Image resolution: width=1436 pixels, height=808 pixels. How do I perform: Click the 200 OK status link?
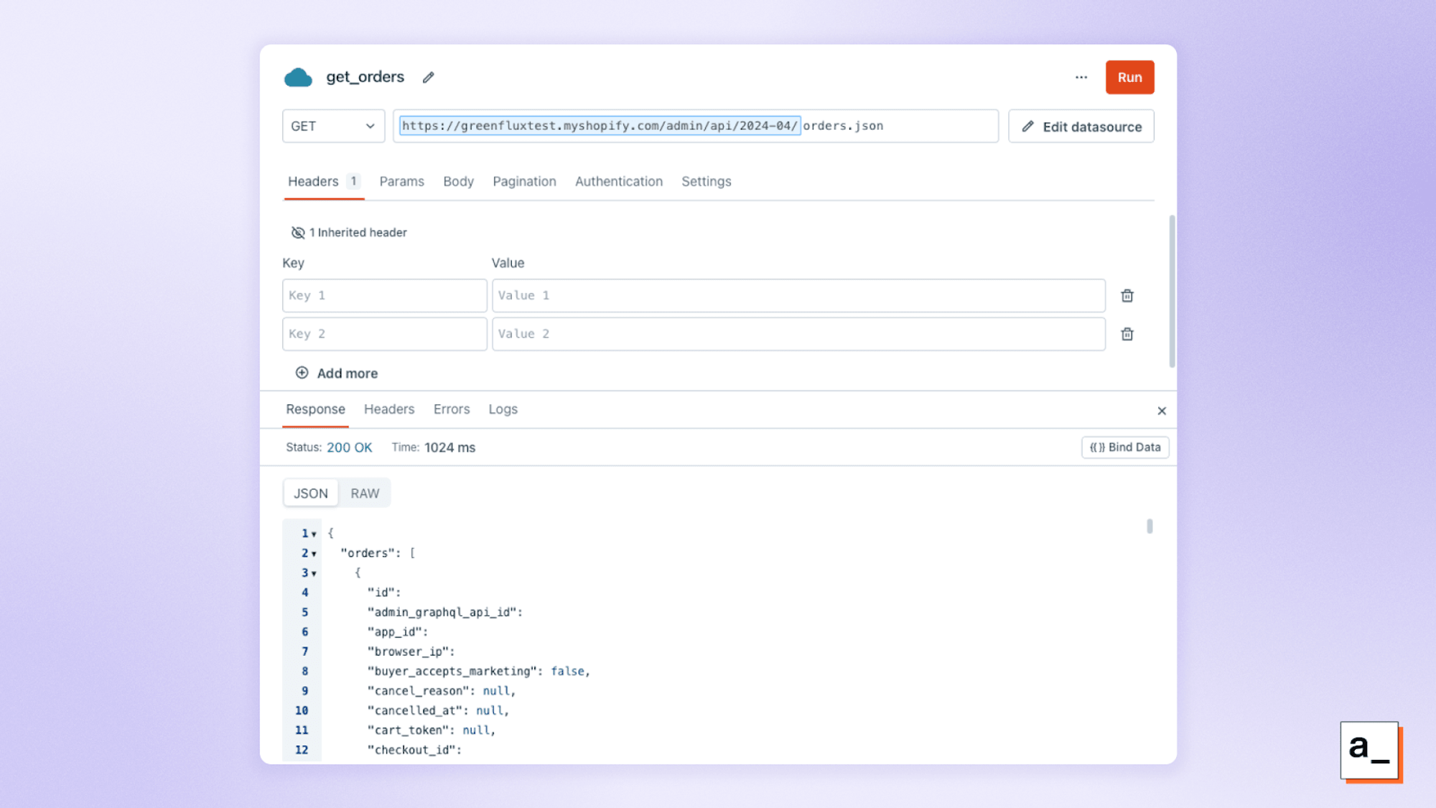(x=350, y=447)
